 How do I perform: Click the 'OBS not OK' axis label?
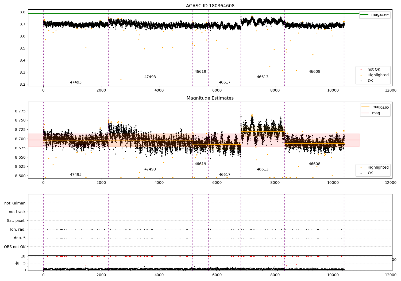pos(15,247)
